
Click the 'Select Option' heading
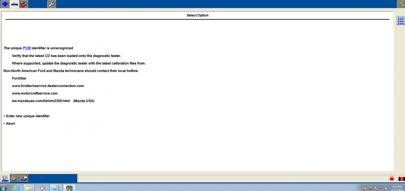pyautogui.click(x=198, y=16)
